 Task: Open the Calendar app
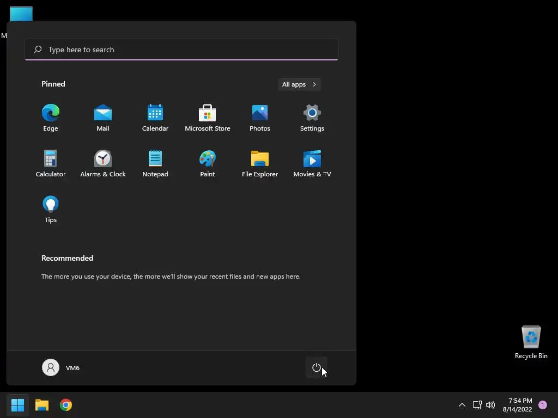155,118
